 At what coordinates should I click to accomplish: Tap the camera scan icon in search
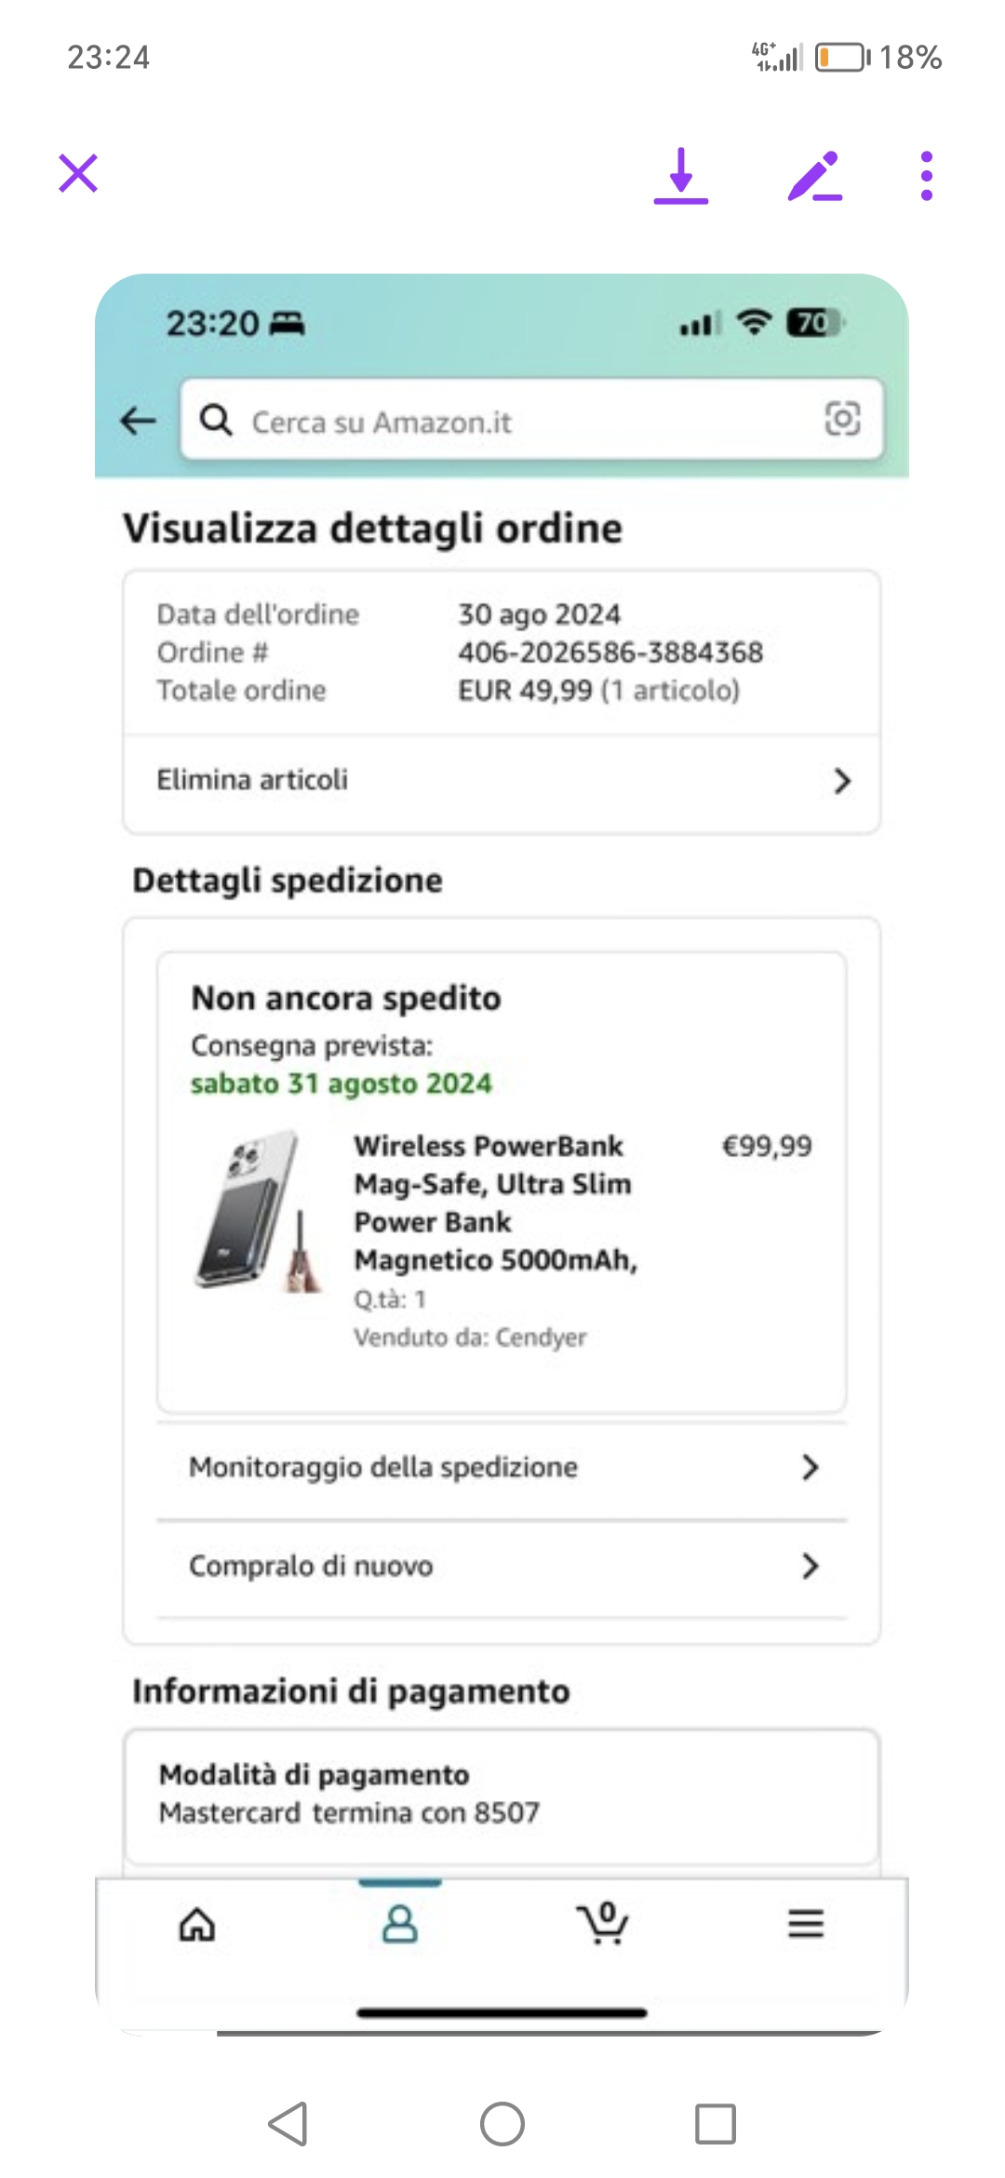coord(842,419)
